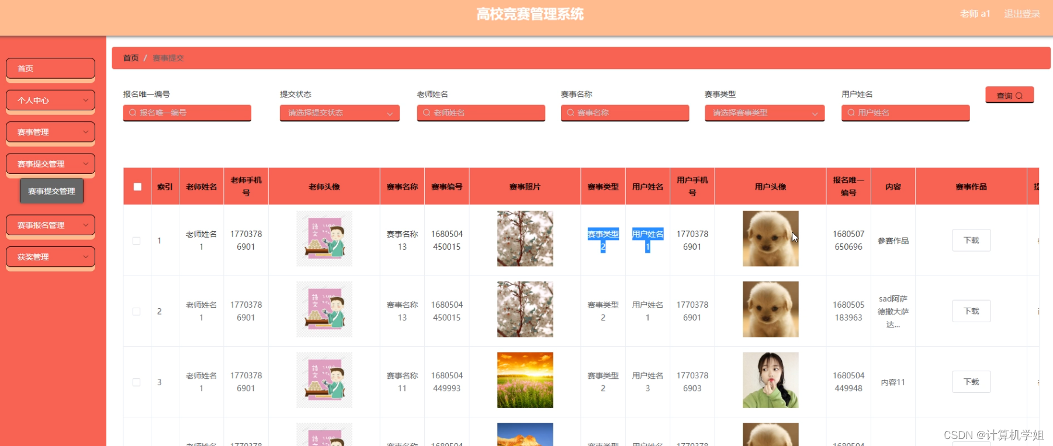Screen dimensions: 1053x446
Task: Click 赛事编号 1680504449993 cell
Action: coord(447,382)
